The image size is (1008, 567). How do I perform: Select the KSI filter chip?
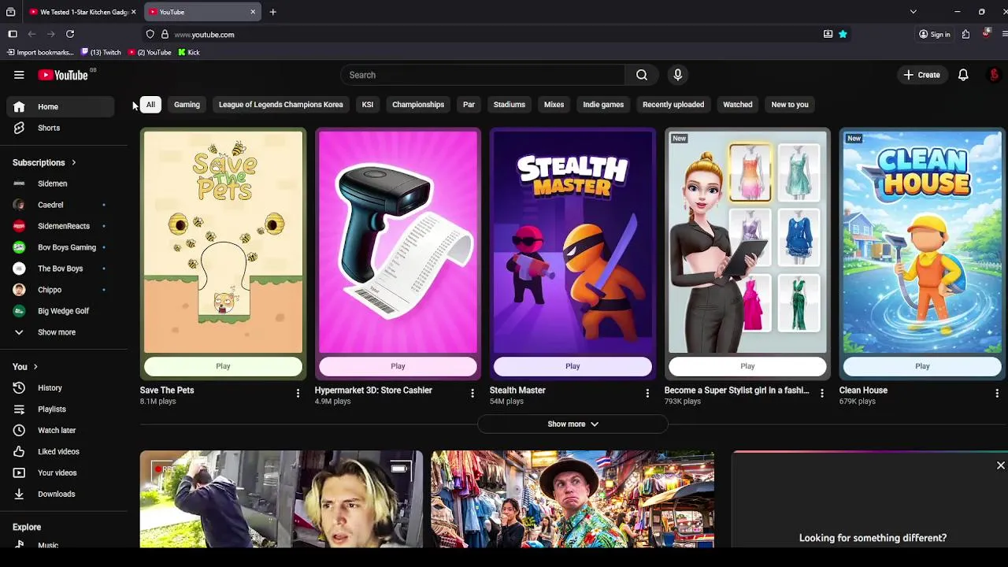[367, 105]
